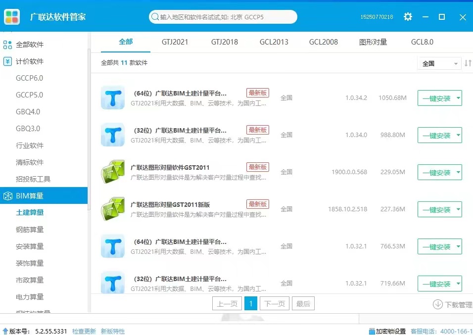Click the T icon of 32位 version 1.0.32.1
Viewport: 473px width, 335px height.
click(113, 283)
